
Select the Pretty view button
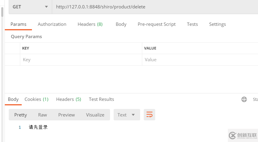pos(20,115)
